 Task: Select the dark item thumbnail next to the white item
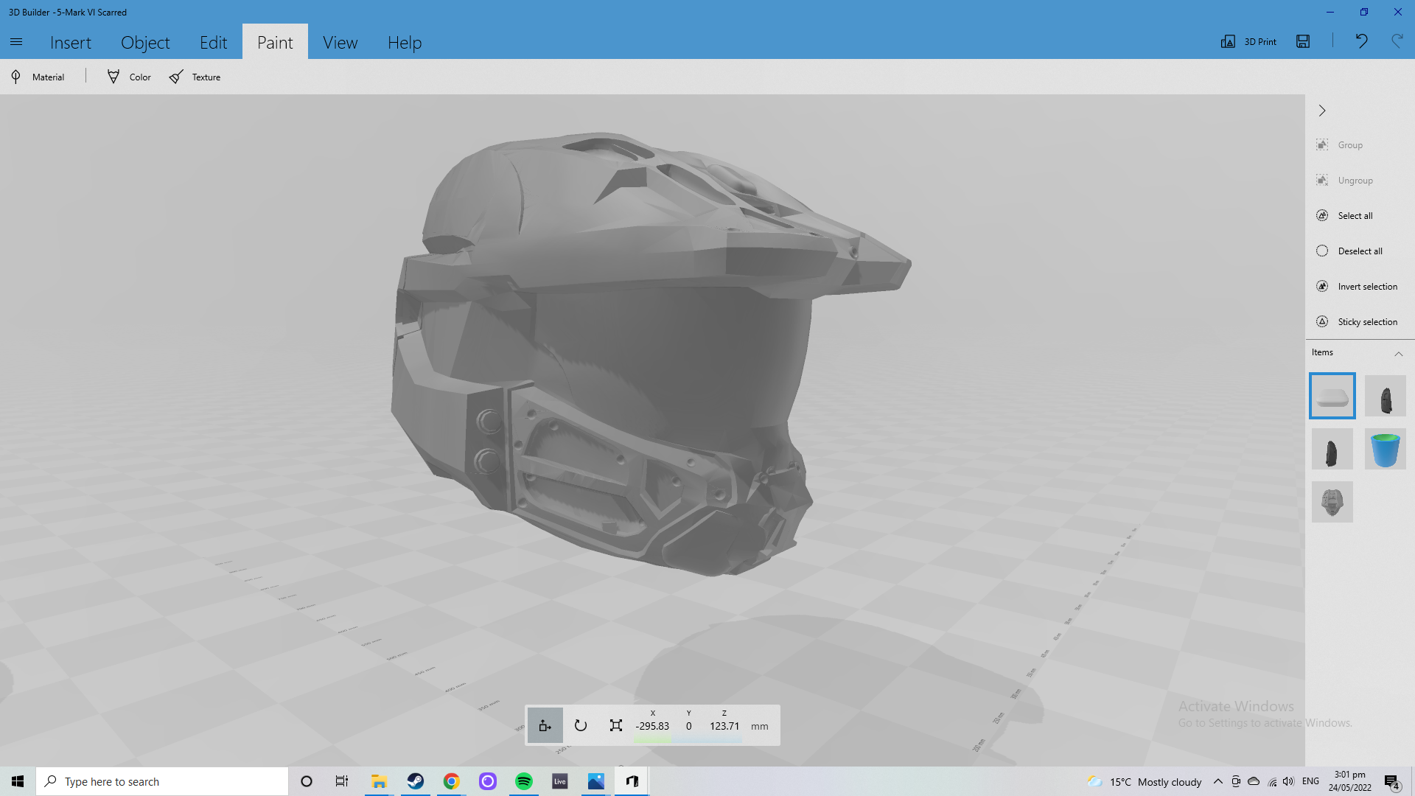(1385, 396)
